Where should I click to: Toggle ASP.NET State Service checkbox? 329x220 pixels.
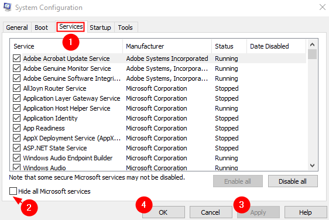tap(16, 148)
